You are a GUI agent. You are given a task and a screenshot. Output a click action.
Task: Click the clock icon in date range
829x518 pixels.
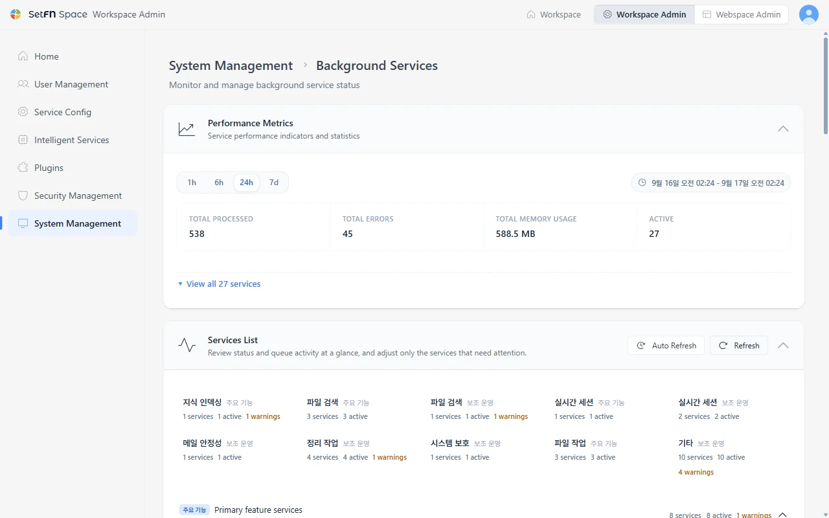pos(642,183)
